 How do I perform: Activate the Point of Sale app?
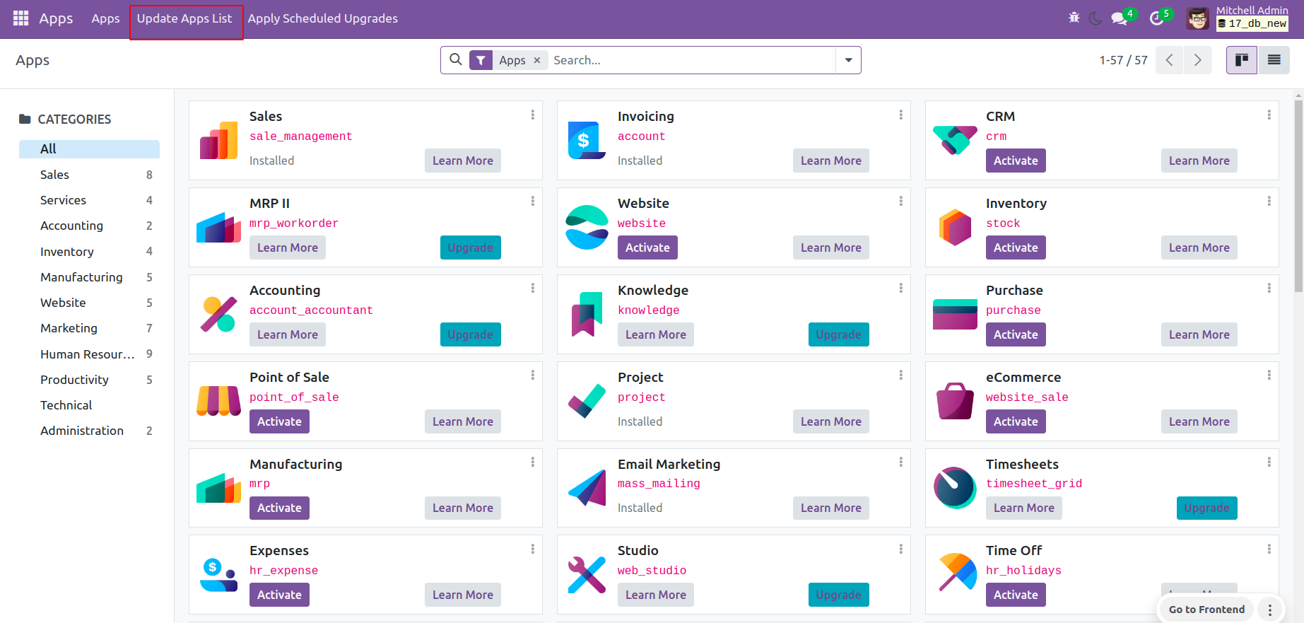279,421
